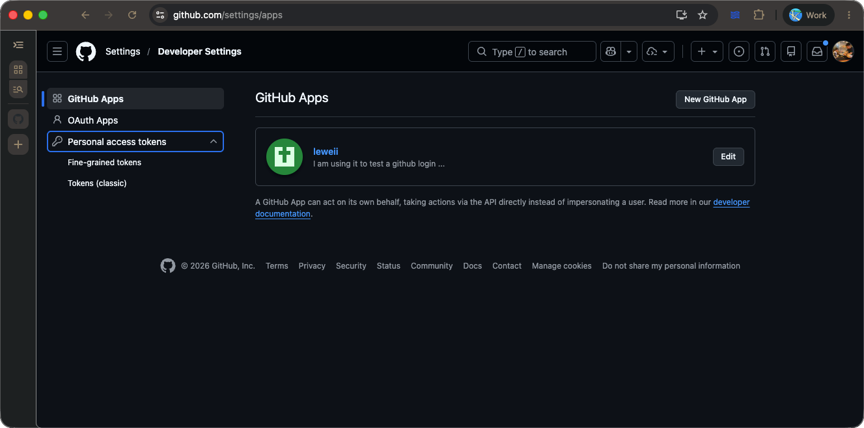This screenshot has width=864, height=428.
Task: Click the tab search icon in left strip
Action: tap(18, 89)
